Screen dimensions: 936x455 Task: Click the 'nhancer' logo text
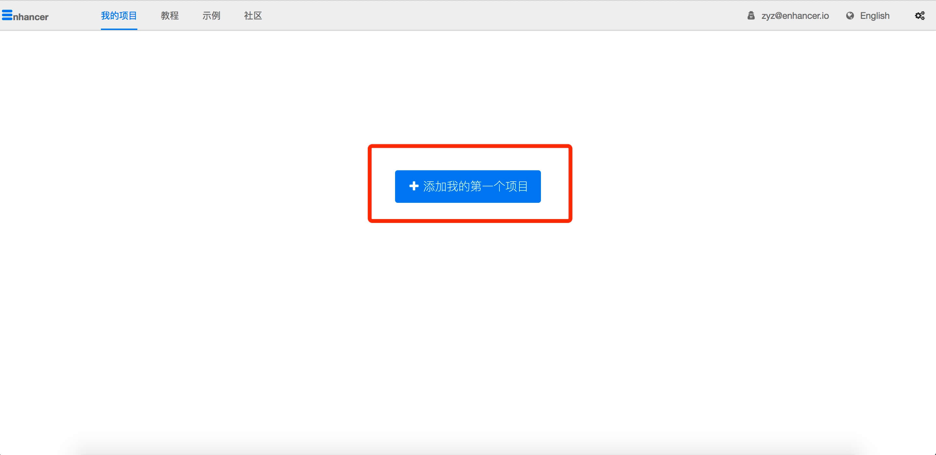point(31,17)
